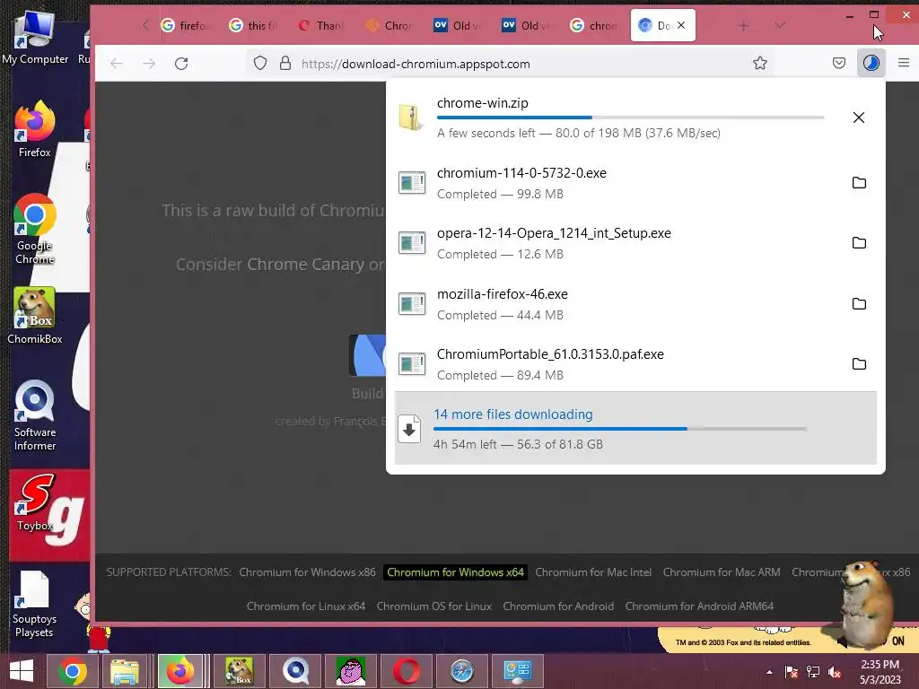Select Chromium for Windows x64
Screen dimensions: 919x689
455,572
